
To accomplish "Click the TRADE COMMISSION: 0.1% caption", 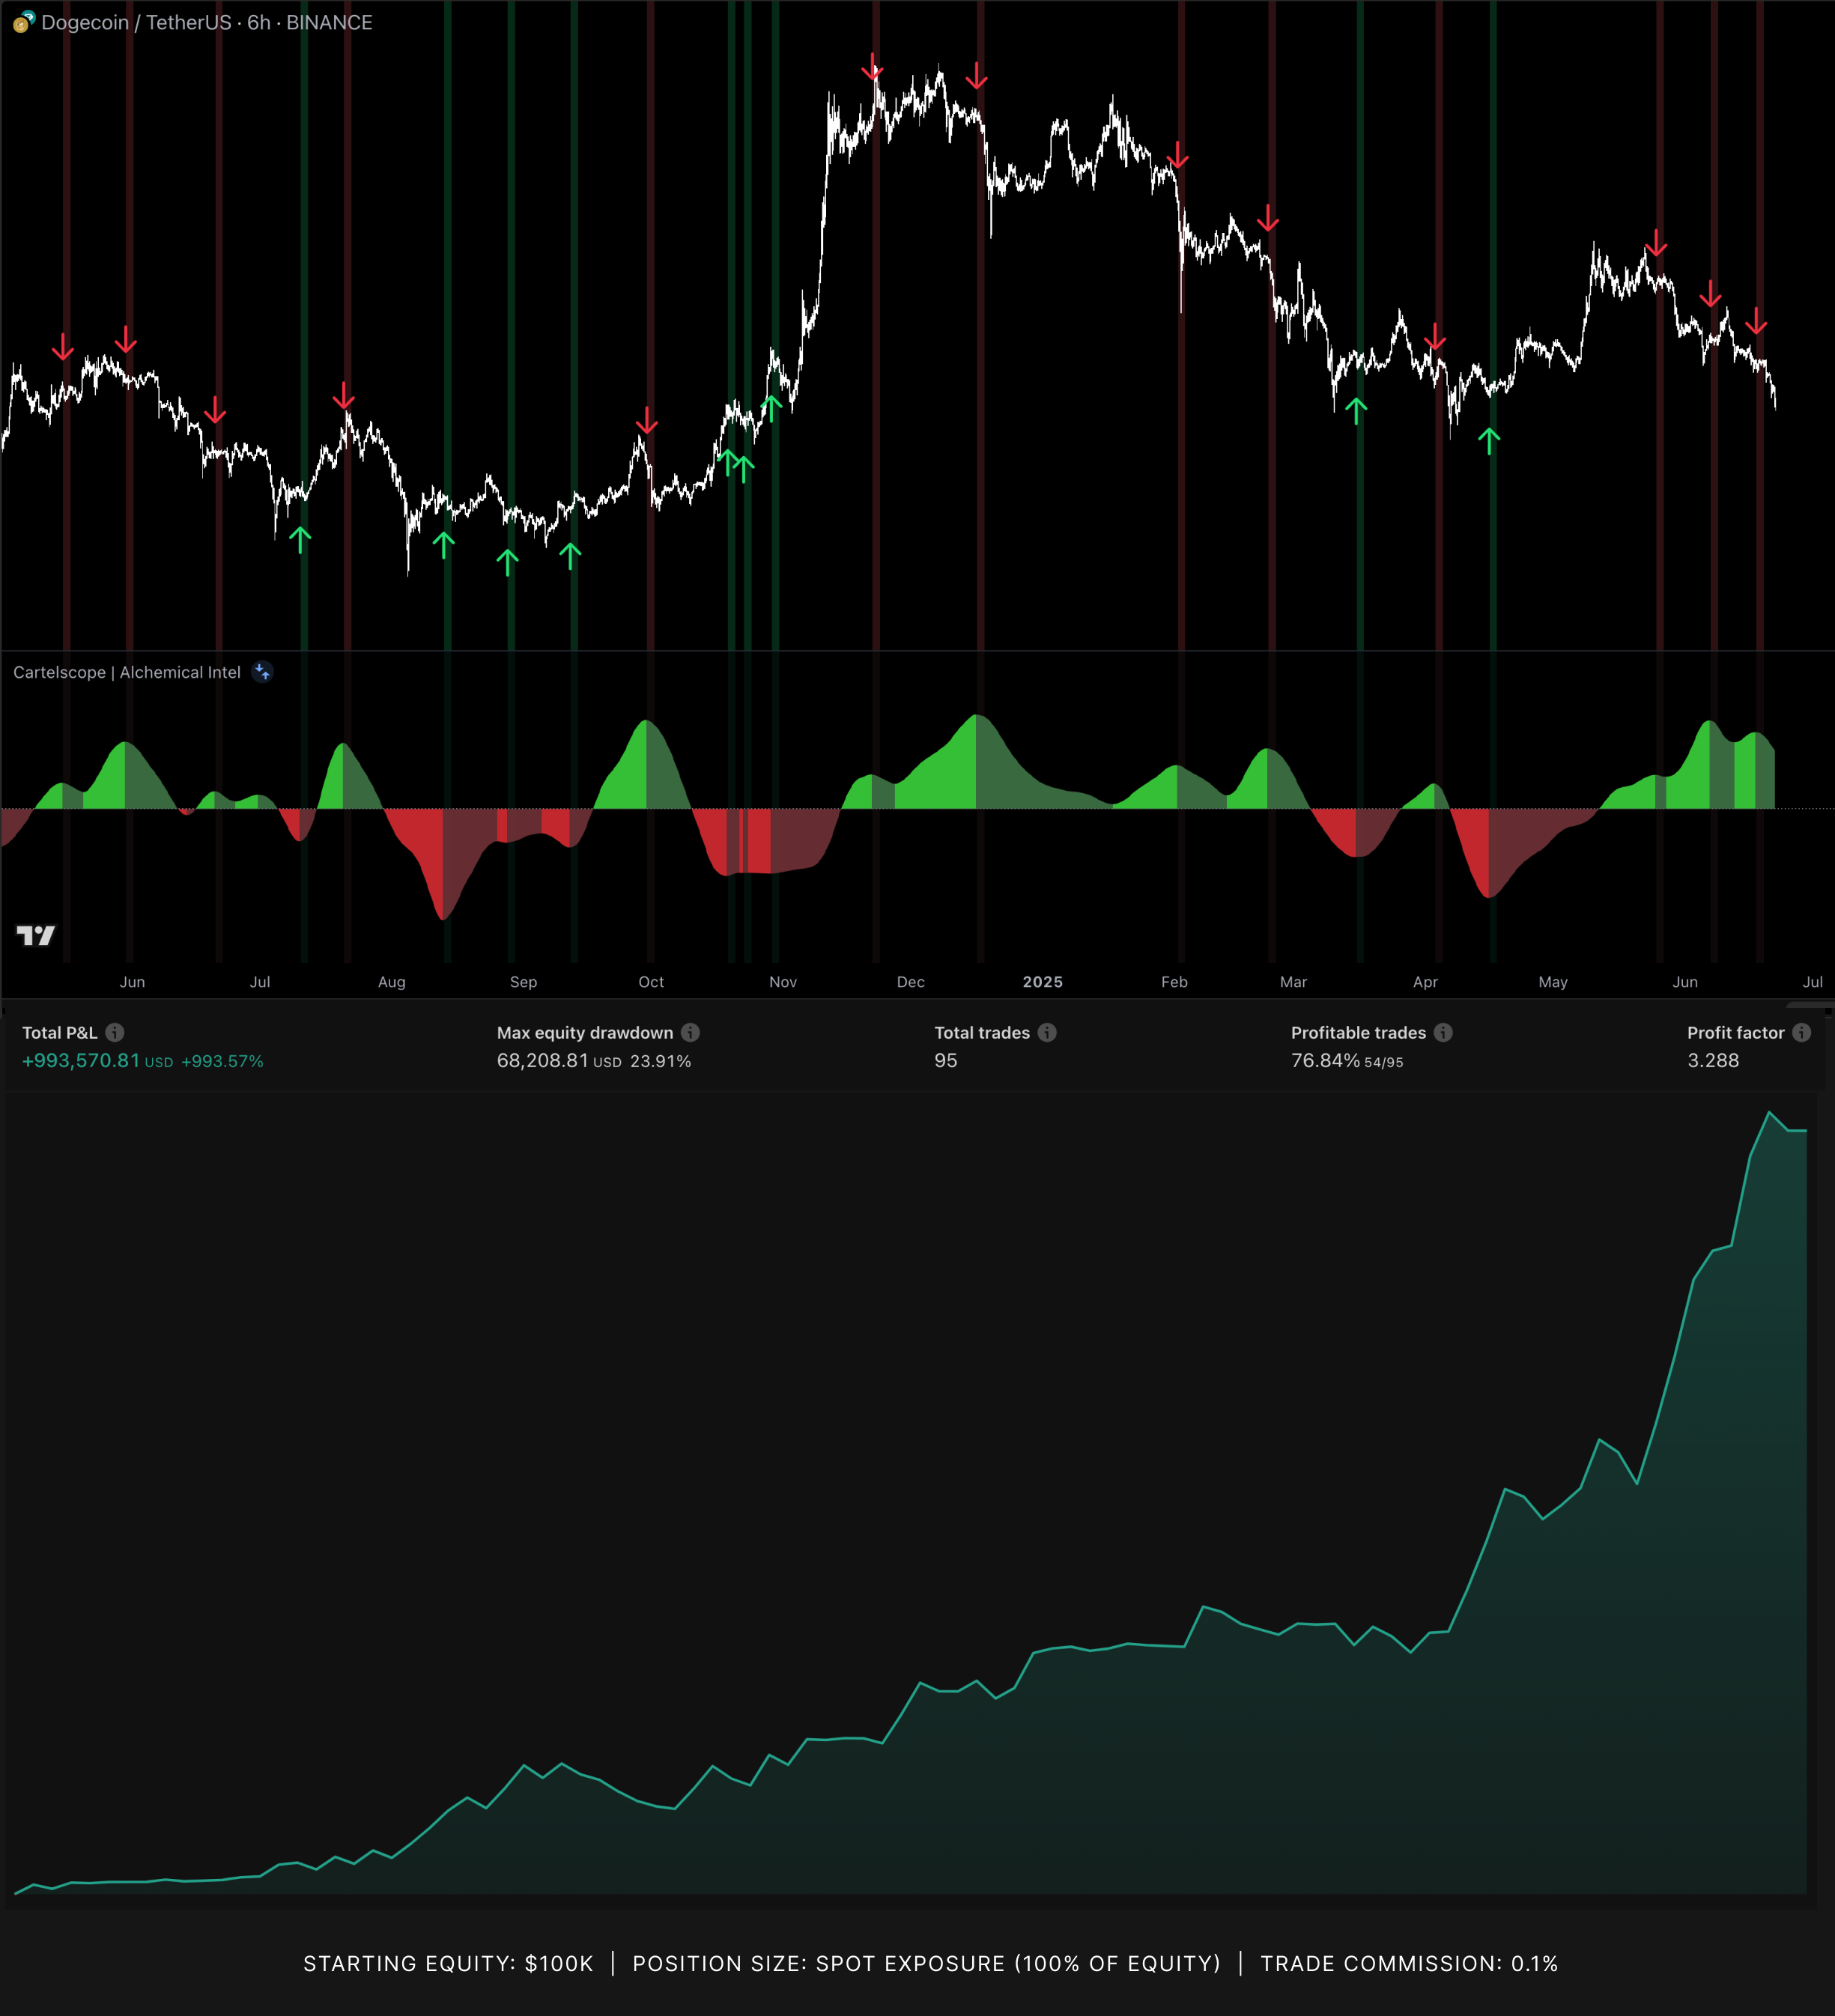I will [1409, 1964].
